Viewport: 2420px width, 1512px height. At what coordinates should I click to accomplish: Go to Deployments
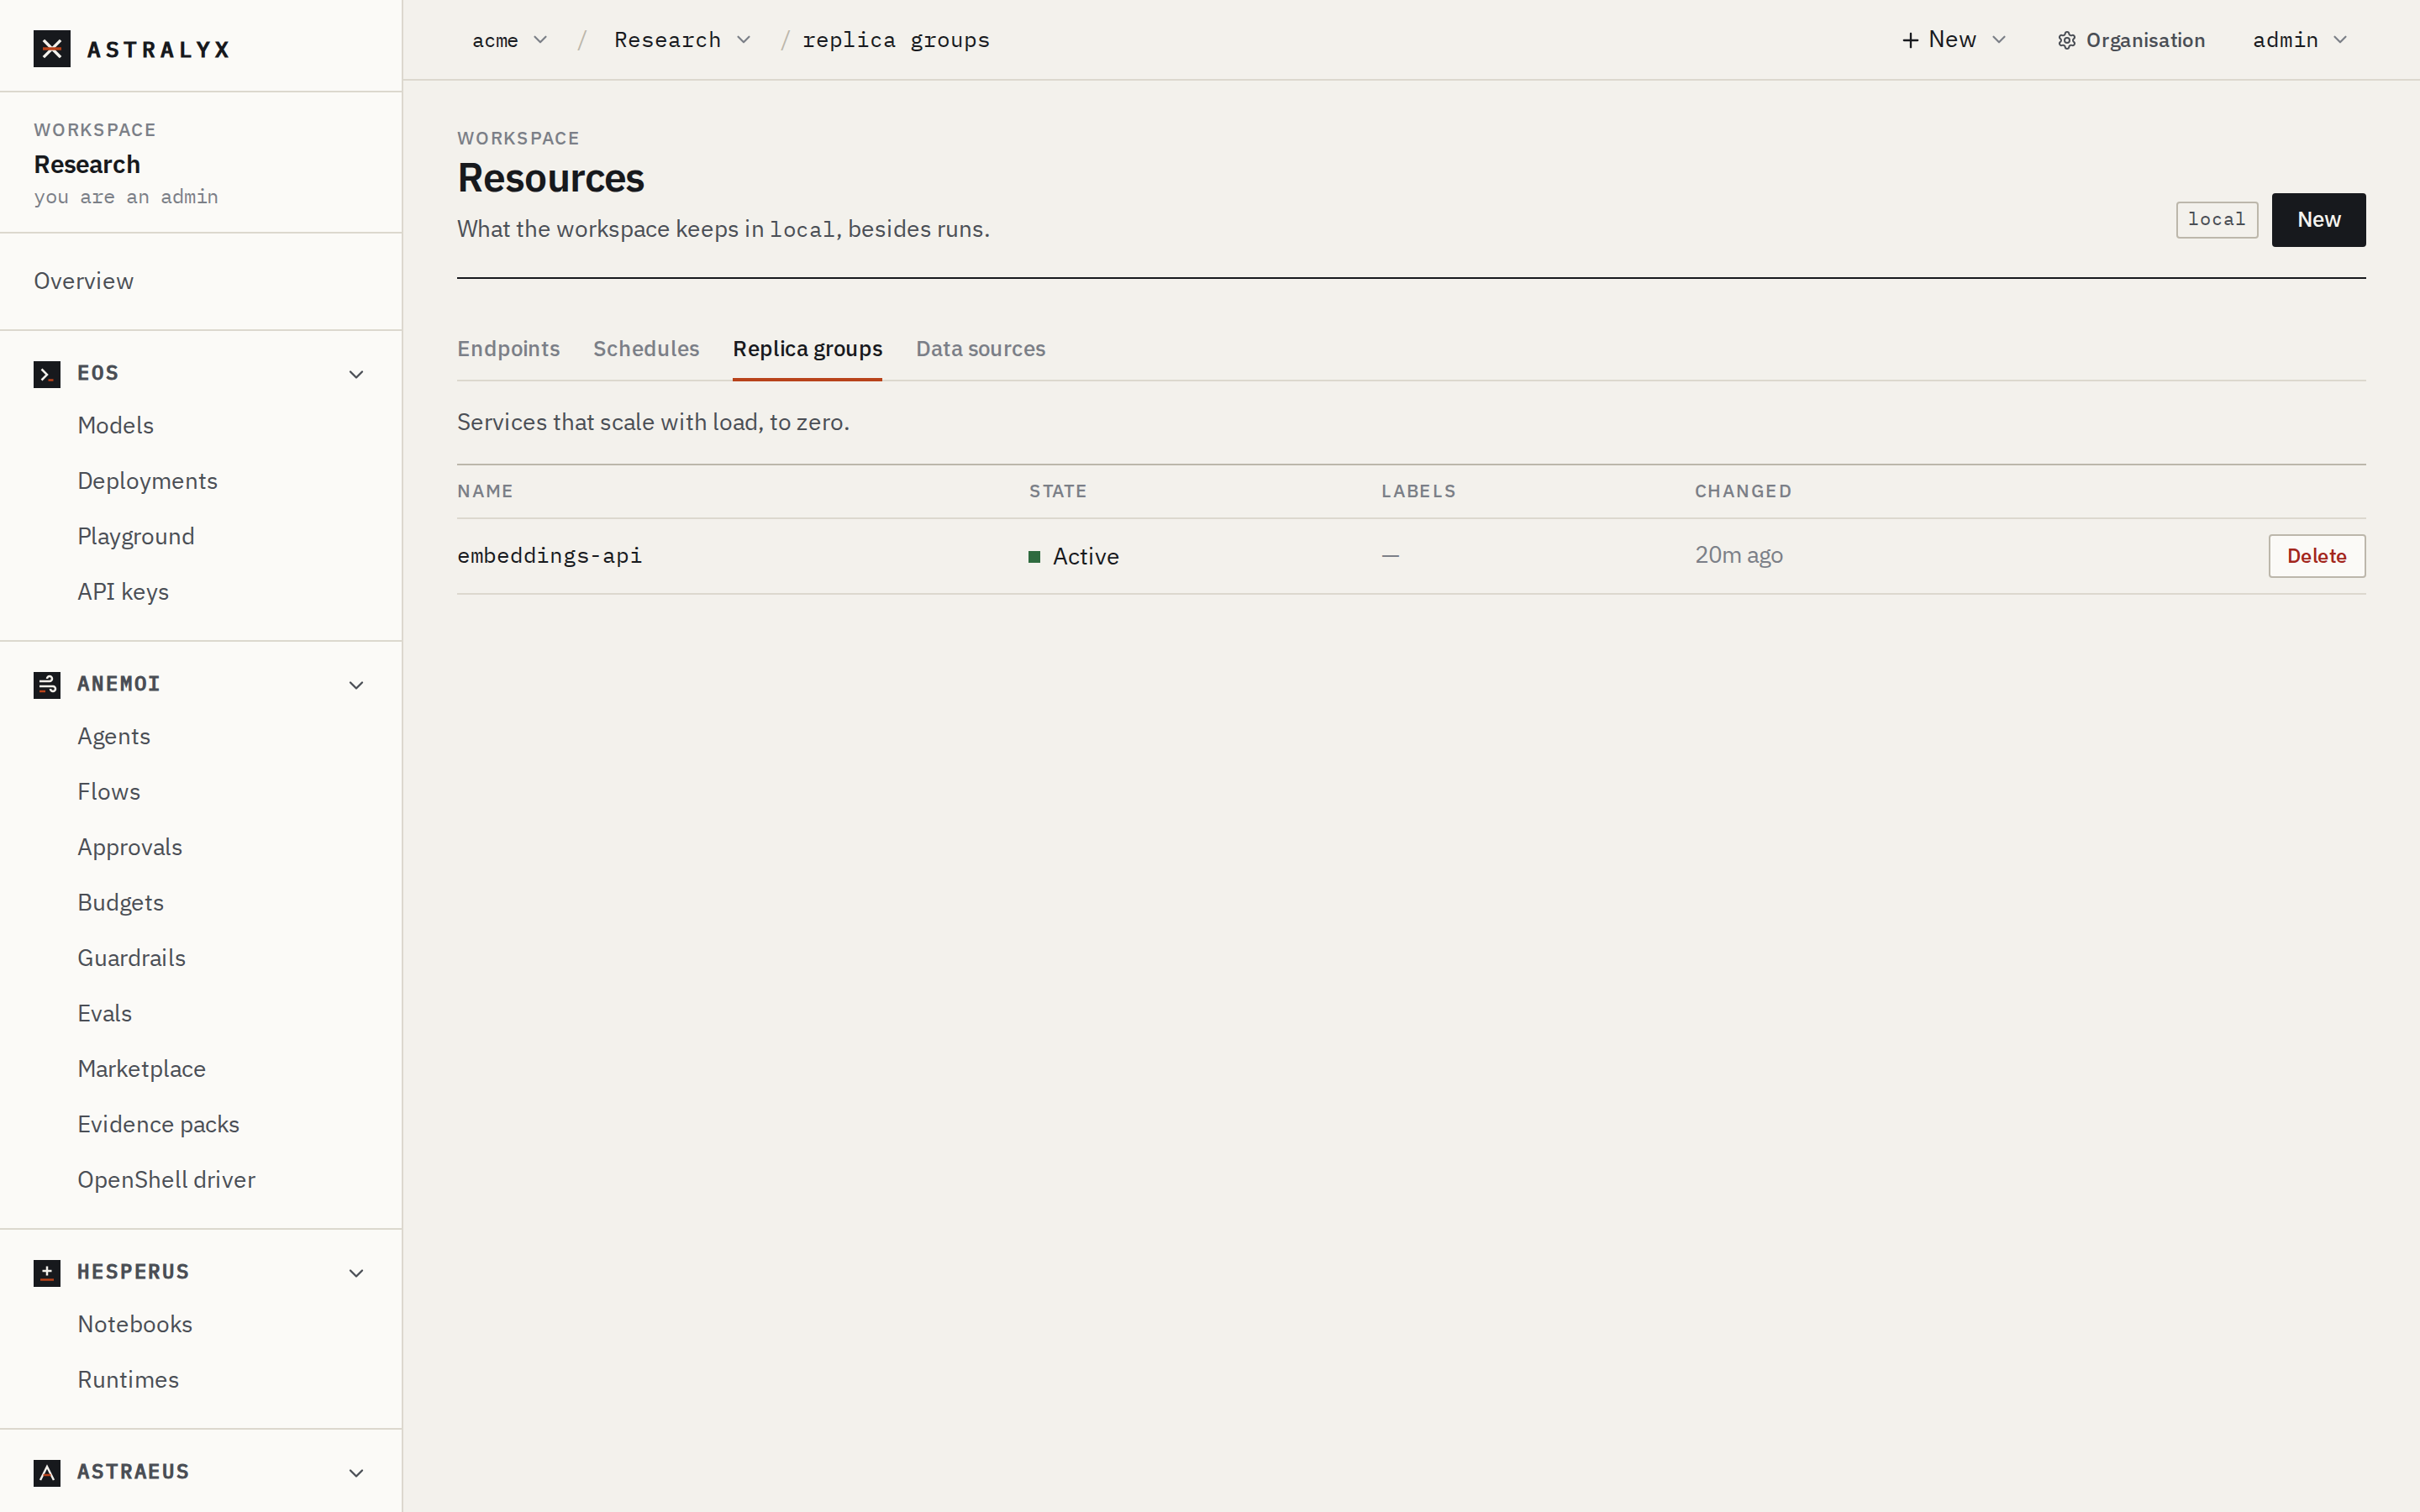pos(148,481)
